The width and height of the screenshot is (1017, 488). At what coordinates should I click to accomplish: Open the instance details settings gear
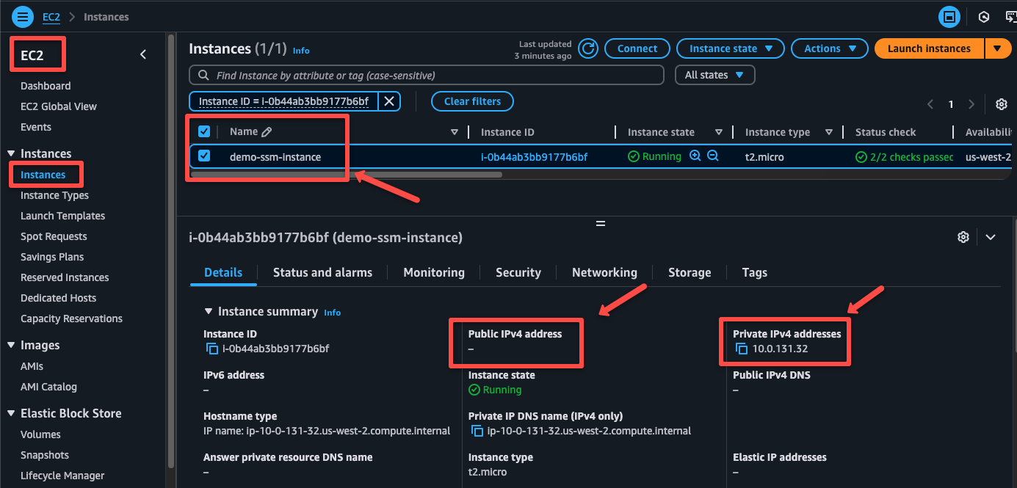(963, 237)
